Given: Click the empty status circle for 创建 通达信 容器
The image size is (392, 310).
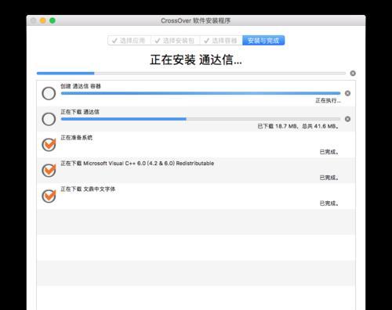Looking at the screenshot, I should pos(49,93).
